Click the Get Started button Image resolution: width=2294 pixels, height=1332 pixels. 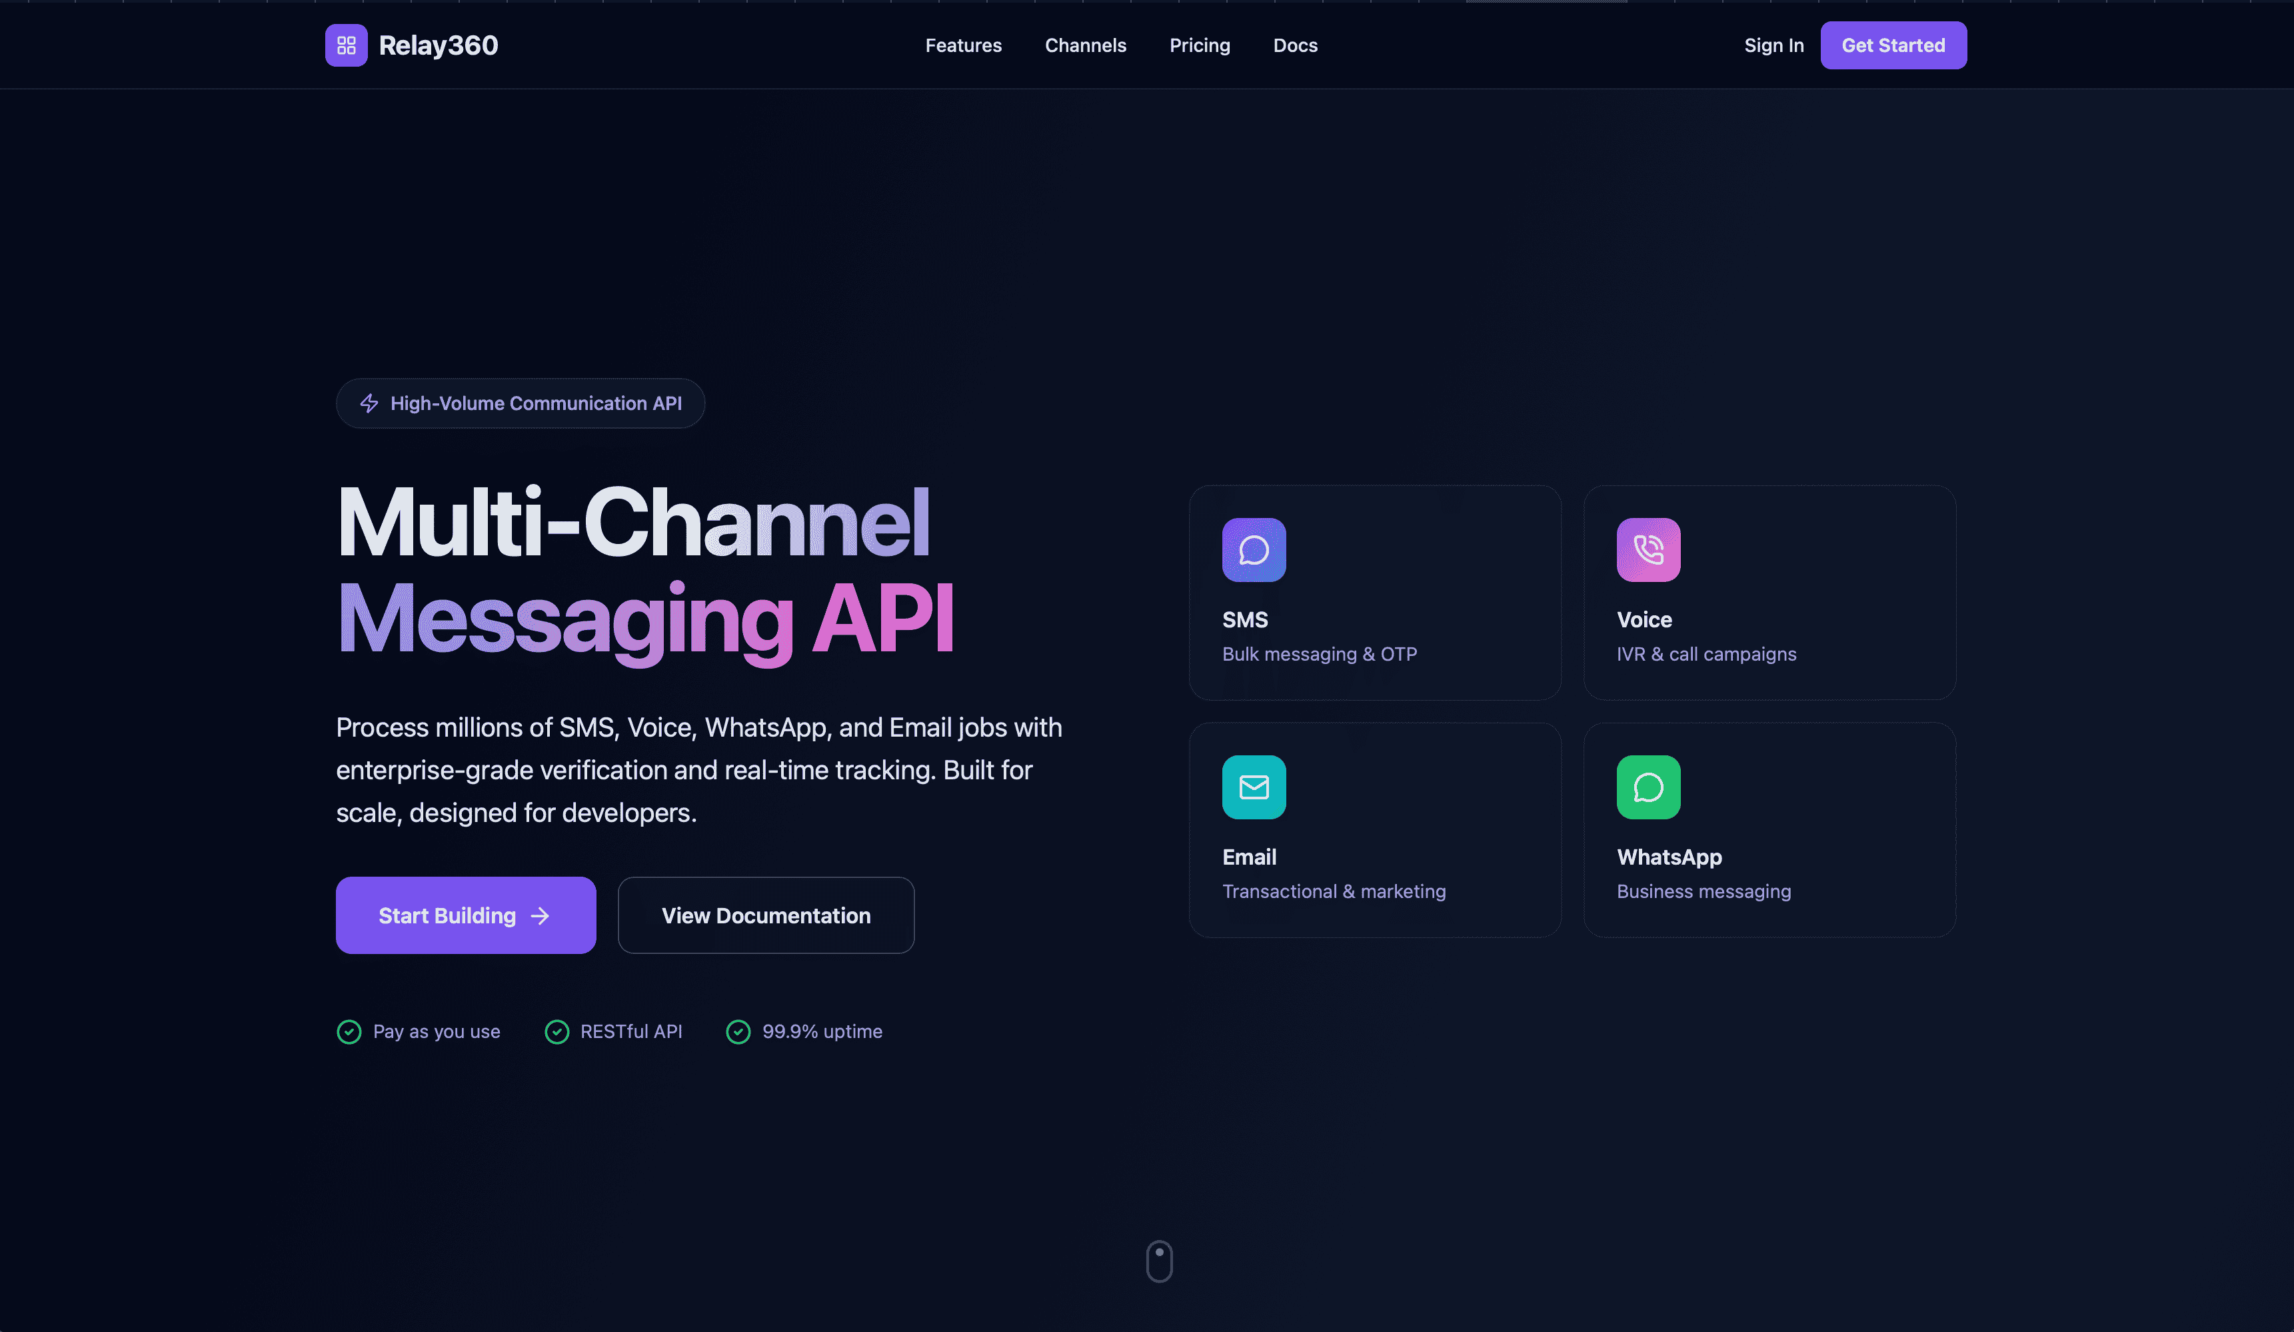pos(1893,45)
